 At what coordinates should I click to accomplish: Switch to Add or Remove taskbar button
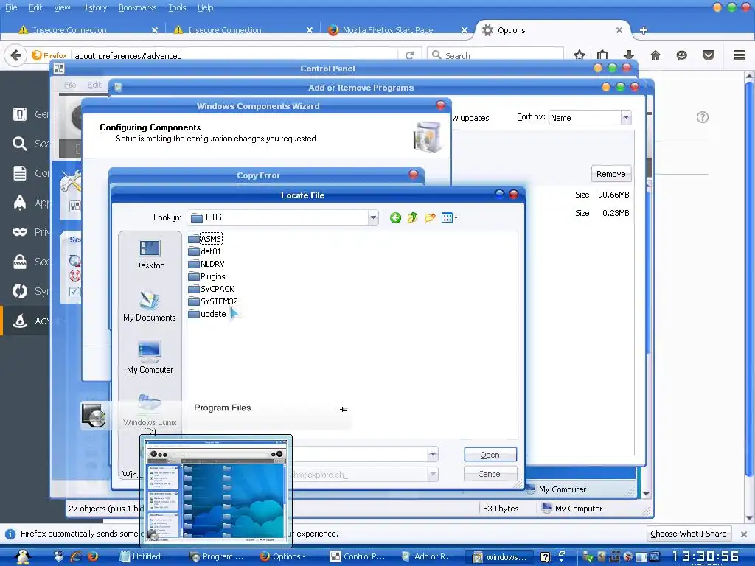[x=428, y=557]
